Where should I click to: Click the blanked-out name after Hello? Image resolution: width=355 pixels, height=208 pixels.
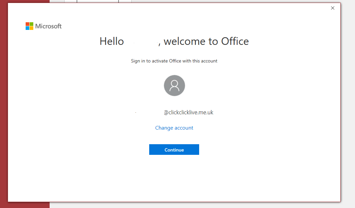coord(141,42)
